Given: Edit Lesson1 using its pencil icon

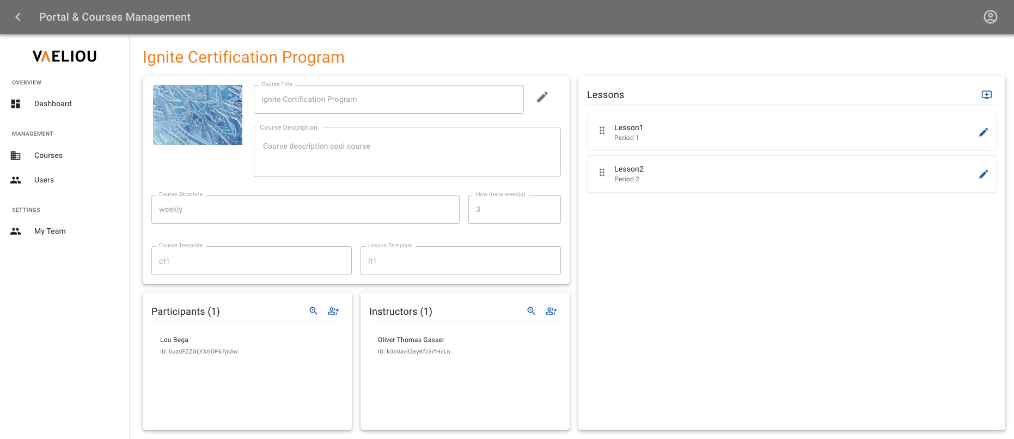Looking at the screenshot, I should [x=984, y=132].
